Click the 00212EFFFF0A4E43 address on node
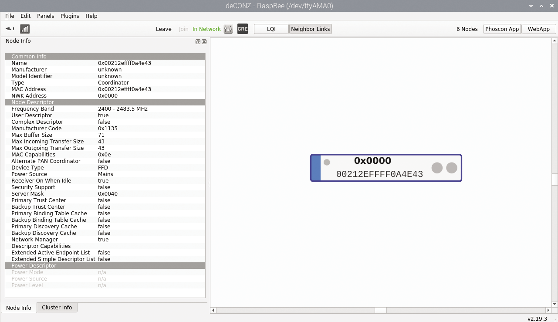Viewport: 558px width, 322px height. tap(379, 174)
